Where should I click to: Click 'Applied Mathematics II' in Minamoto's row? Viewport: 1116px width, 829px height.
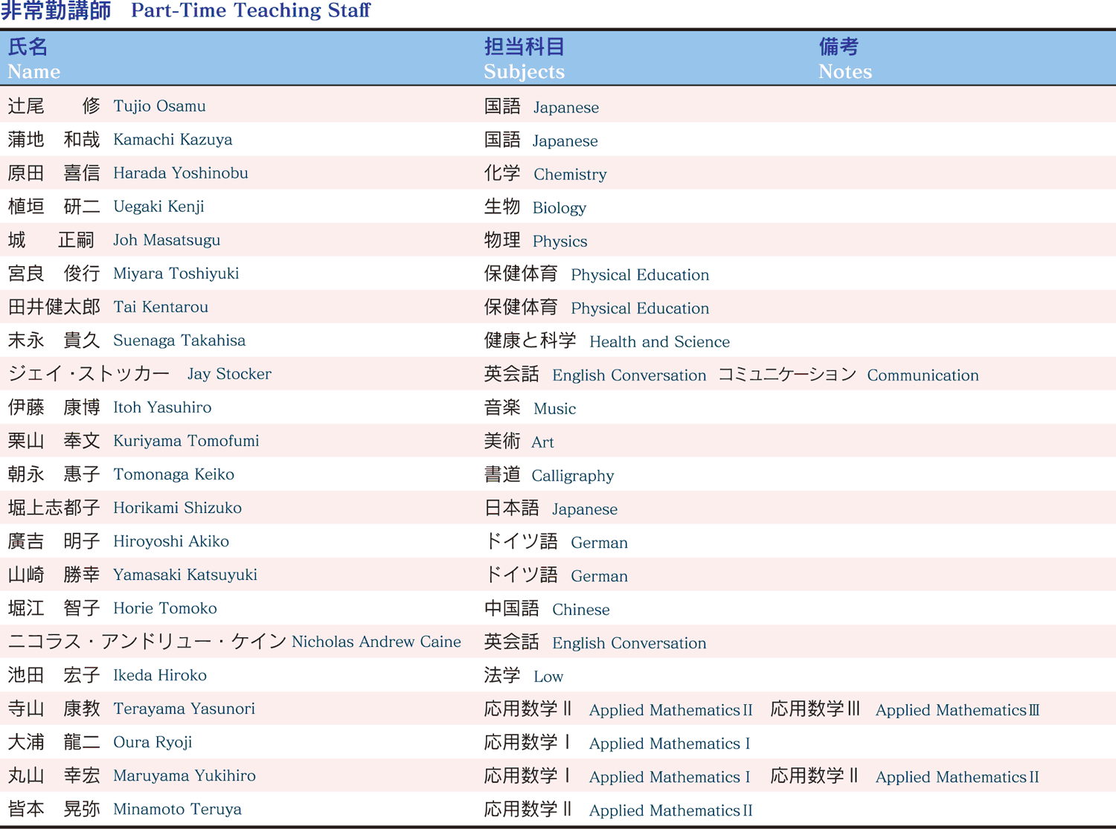click(x=671, y=810)
